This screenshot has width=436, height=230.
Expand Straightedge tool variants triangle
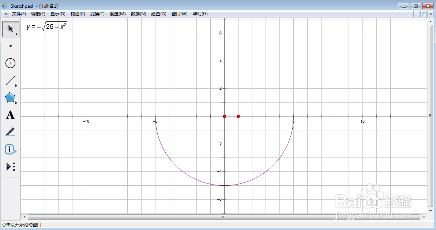[x=16, y=86]
